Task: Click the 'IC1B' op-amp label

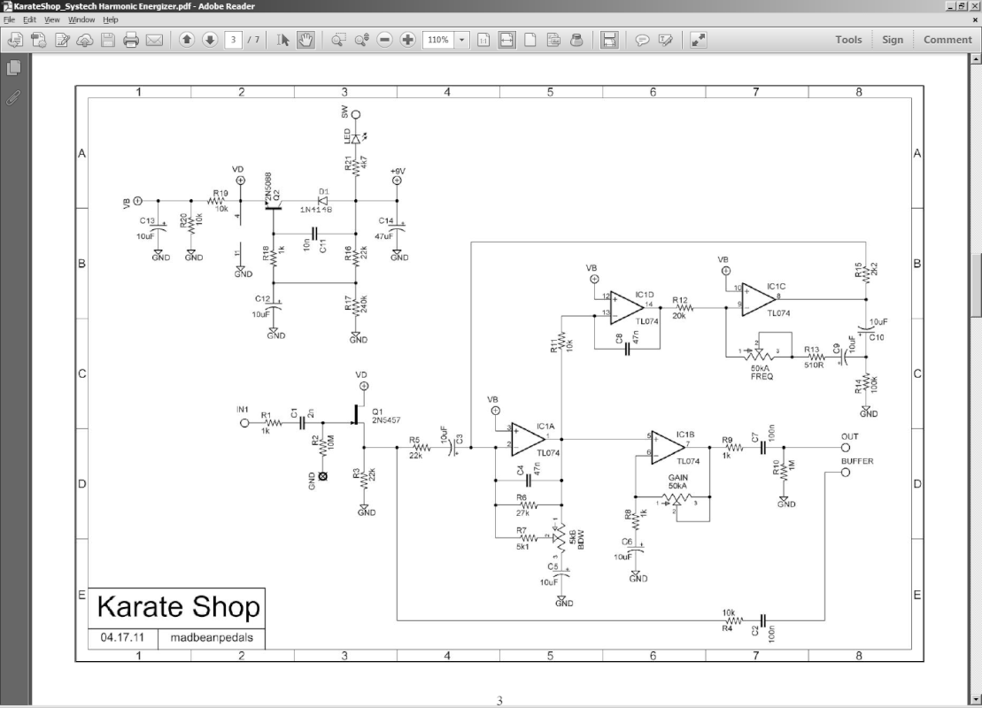Action: tap(685, 435)
